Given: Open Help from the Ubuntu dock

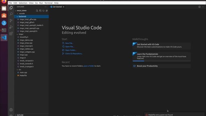Looking at the screenshot, I should [4, 23].
